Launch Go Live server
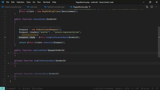Screen dimensions: 160x90 click(145, 88)
